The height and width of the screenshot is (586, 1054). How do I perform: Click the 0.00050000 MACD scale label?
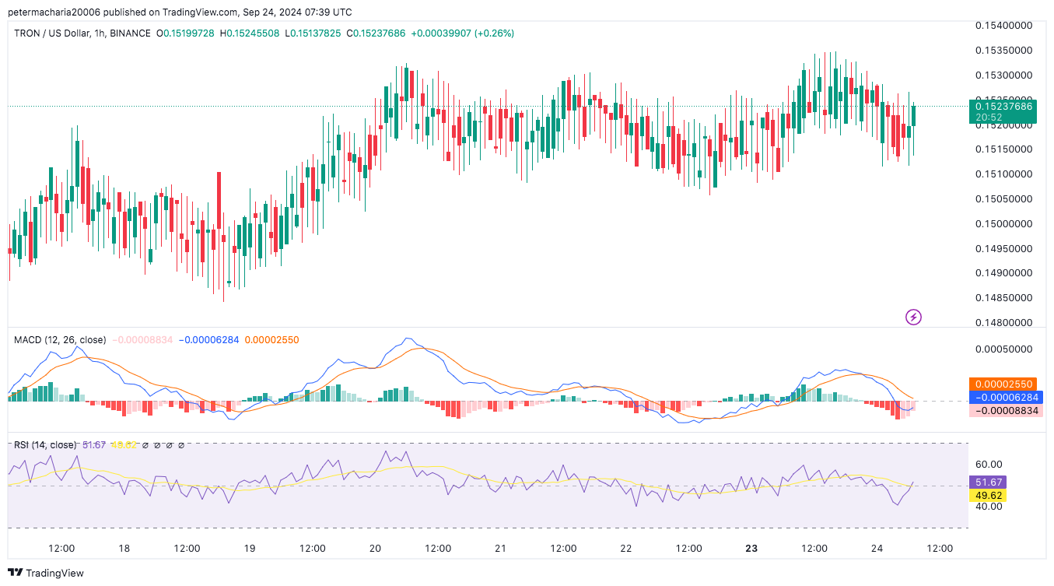click(x=1003, y=349)
